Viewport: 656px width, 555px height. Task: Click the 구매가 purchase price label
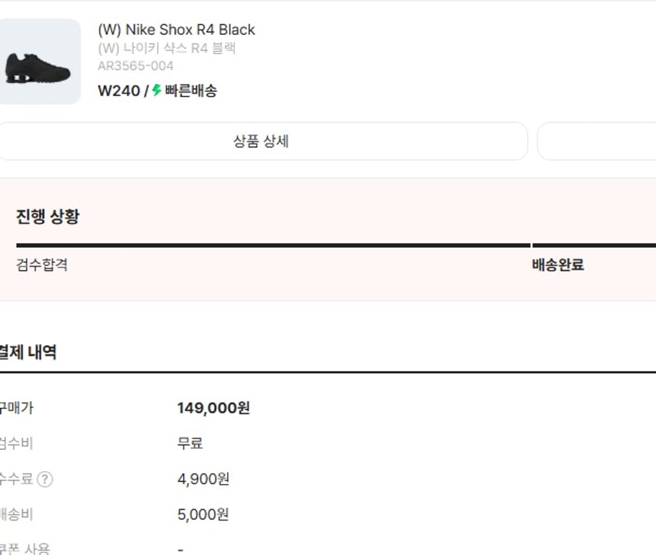click(16, 408)
